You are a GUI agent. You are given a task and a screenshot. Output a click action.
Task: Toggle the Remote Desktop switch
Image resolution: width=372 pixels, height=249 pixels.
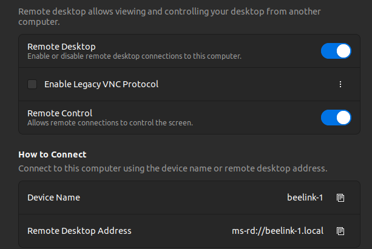tap(336, 51)
